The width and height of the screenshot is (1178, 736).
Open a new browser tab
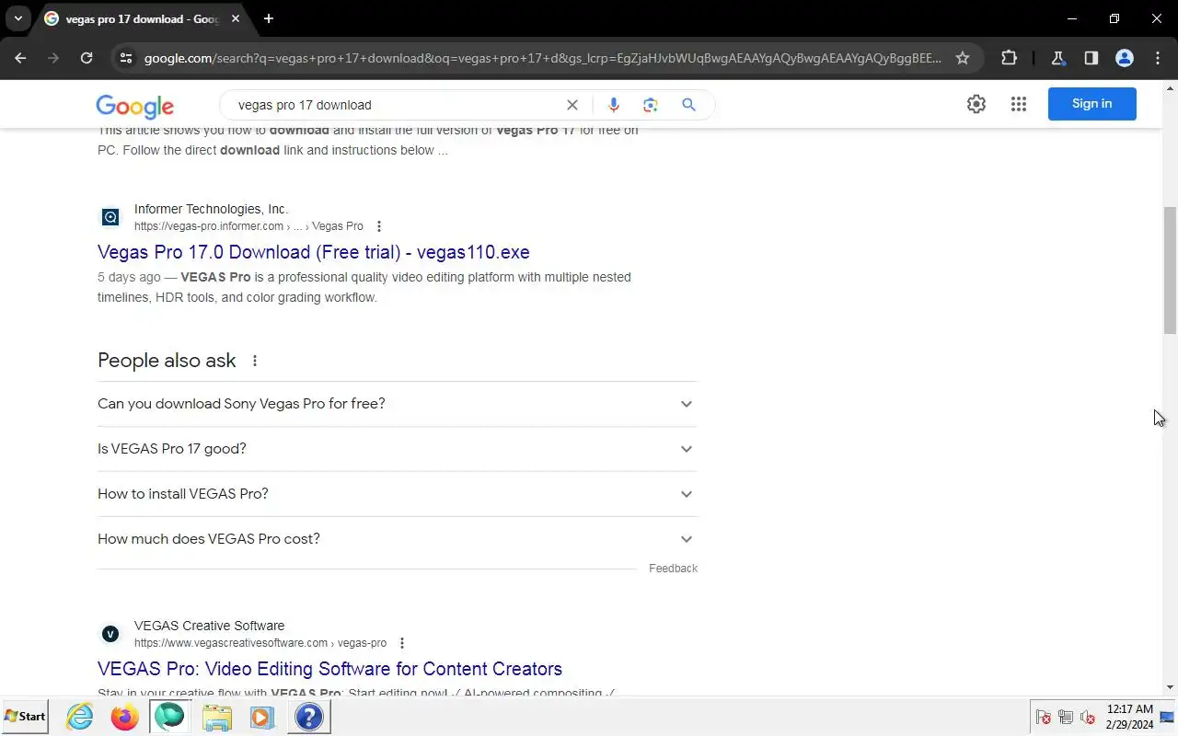click(x=269, y=18)
